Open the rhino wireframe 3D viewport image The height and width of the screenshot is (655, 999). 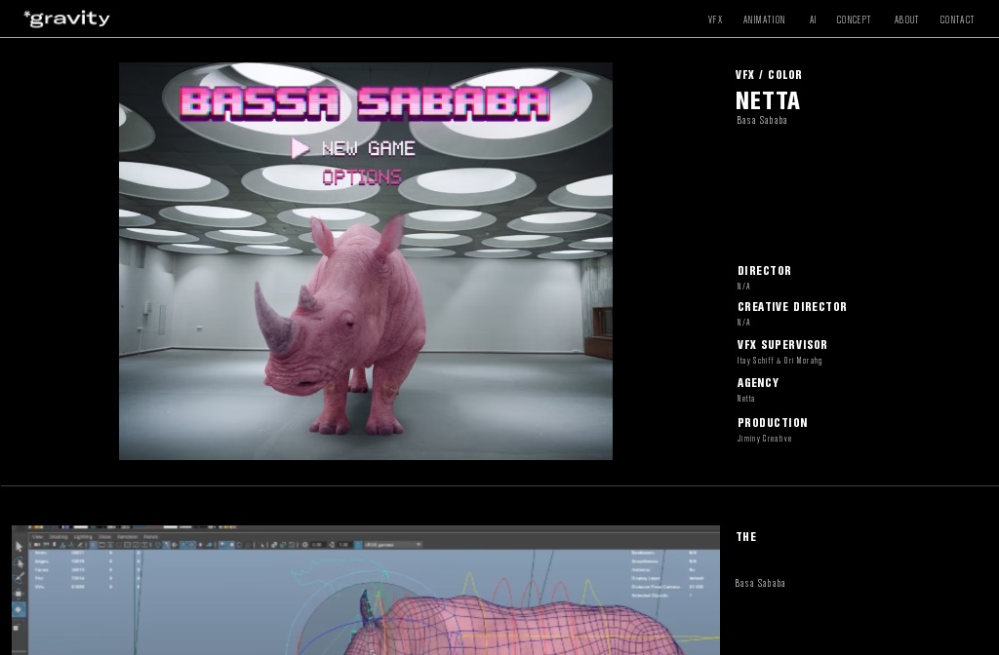click(366, 590)
